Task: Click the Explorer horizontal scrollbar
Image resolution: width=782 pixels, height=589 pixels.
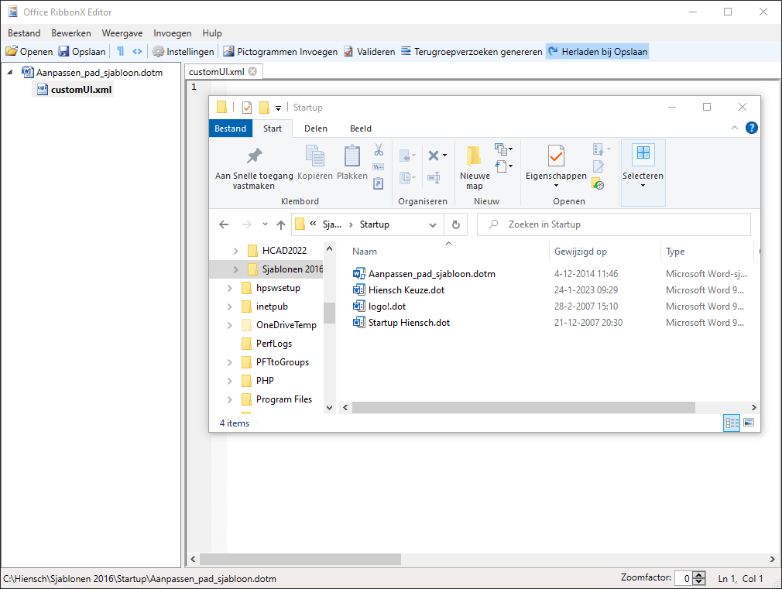Action: 523,407
